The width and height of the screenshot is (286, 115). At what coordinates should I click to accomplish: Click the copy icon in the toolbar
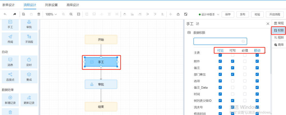(24, 14)
